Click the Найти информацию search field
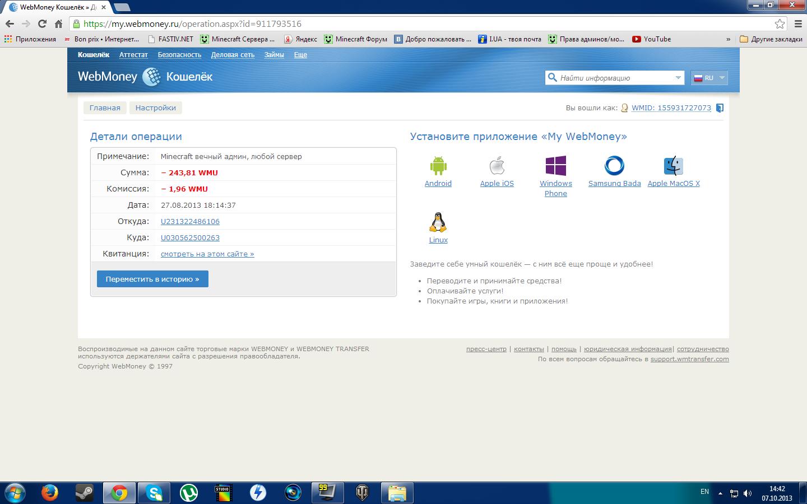This screenshot has height=504, width=807. 614,78
